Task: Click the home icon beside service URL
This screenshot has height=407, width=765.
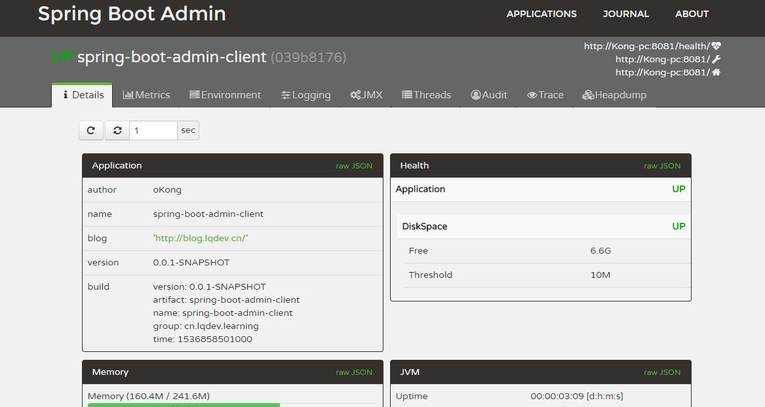Action: tap(716, 72)
